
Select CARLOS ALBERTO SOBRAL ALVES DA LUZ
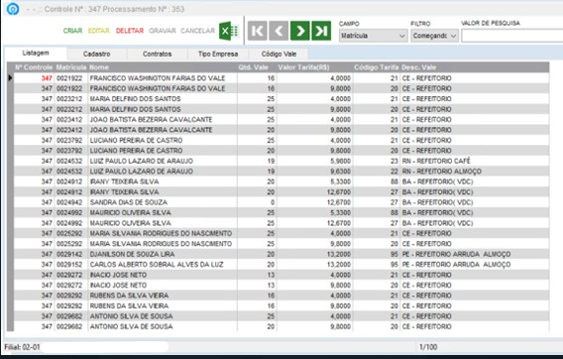(x=157, y=265)
